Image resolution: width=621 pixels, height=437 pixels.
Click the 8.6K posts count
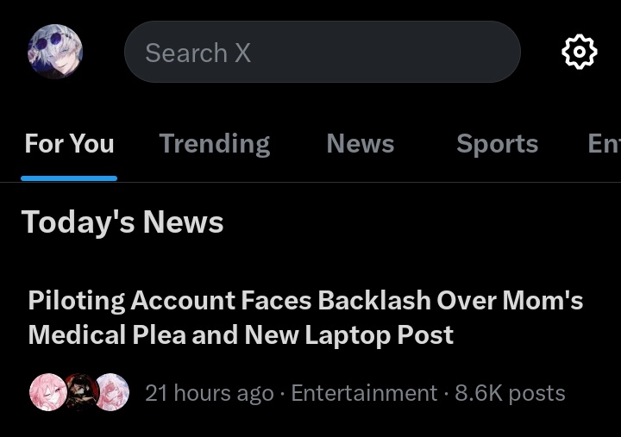point(510,394)
